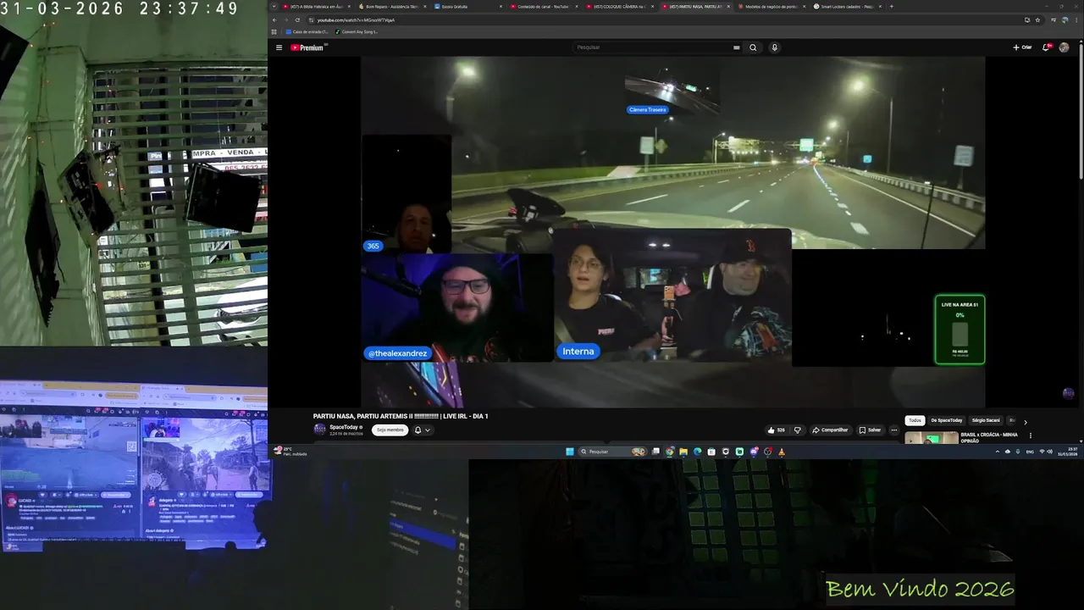Share the video via Compartilhar

830,430
